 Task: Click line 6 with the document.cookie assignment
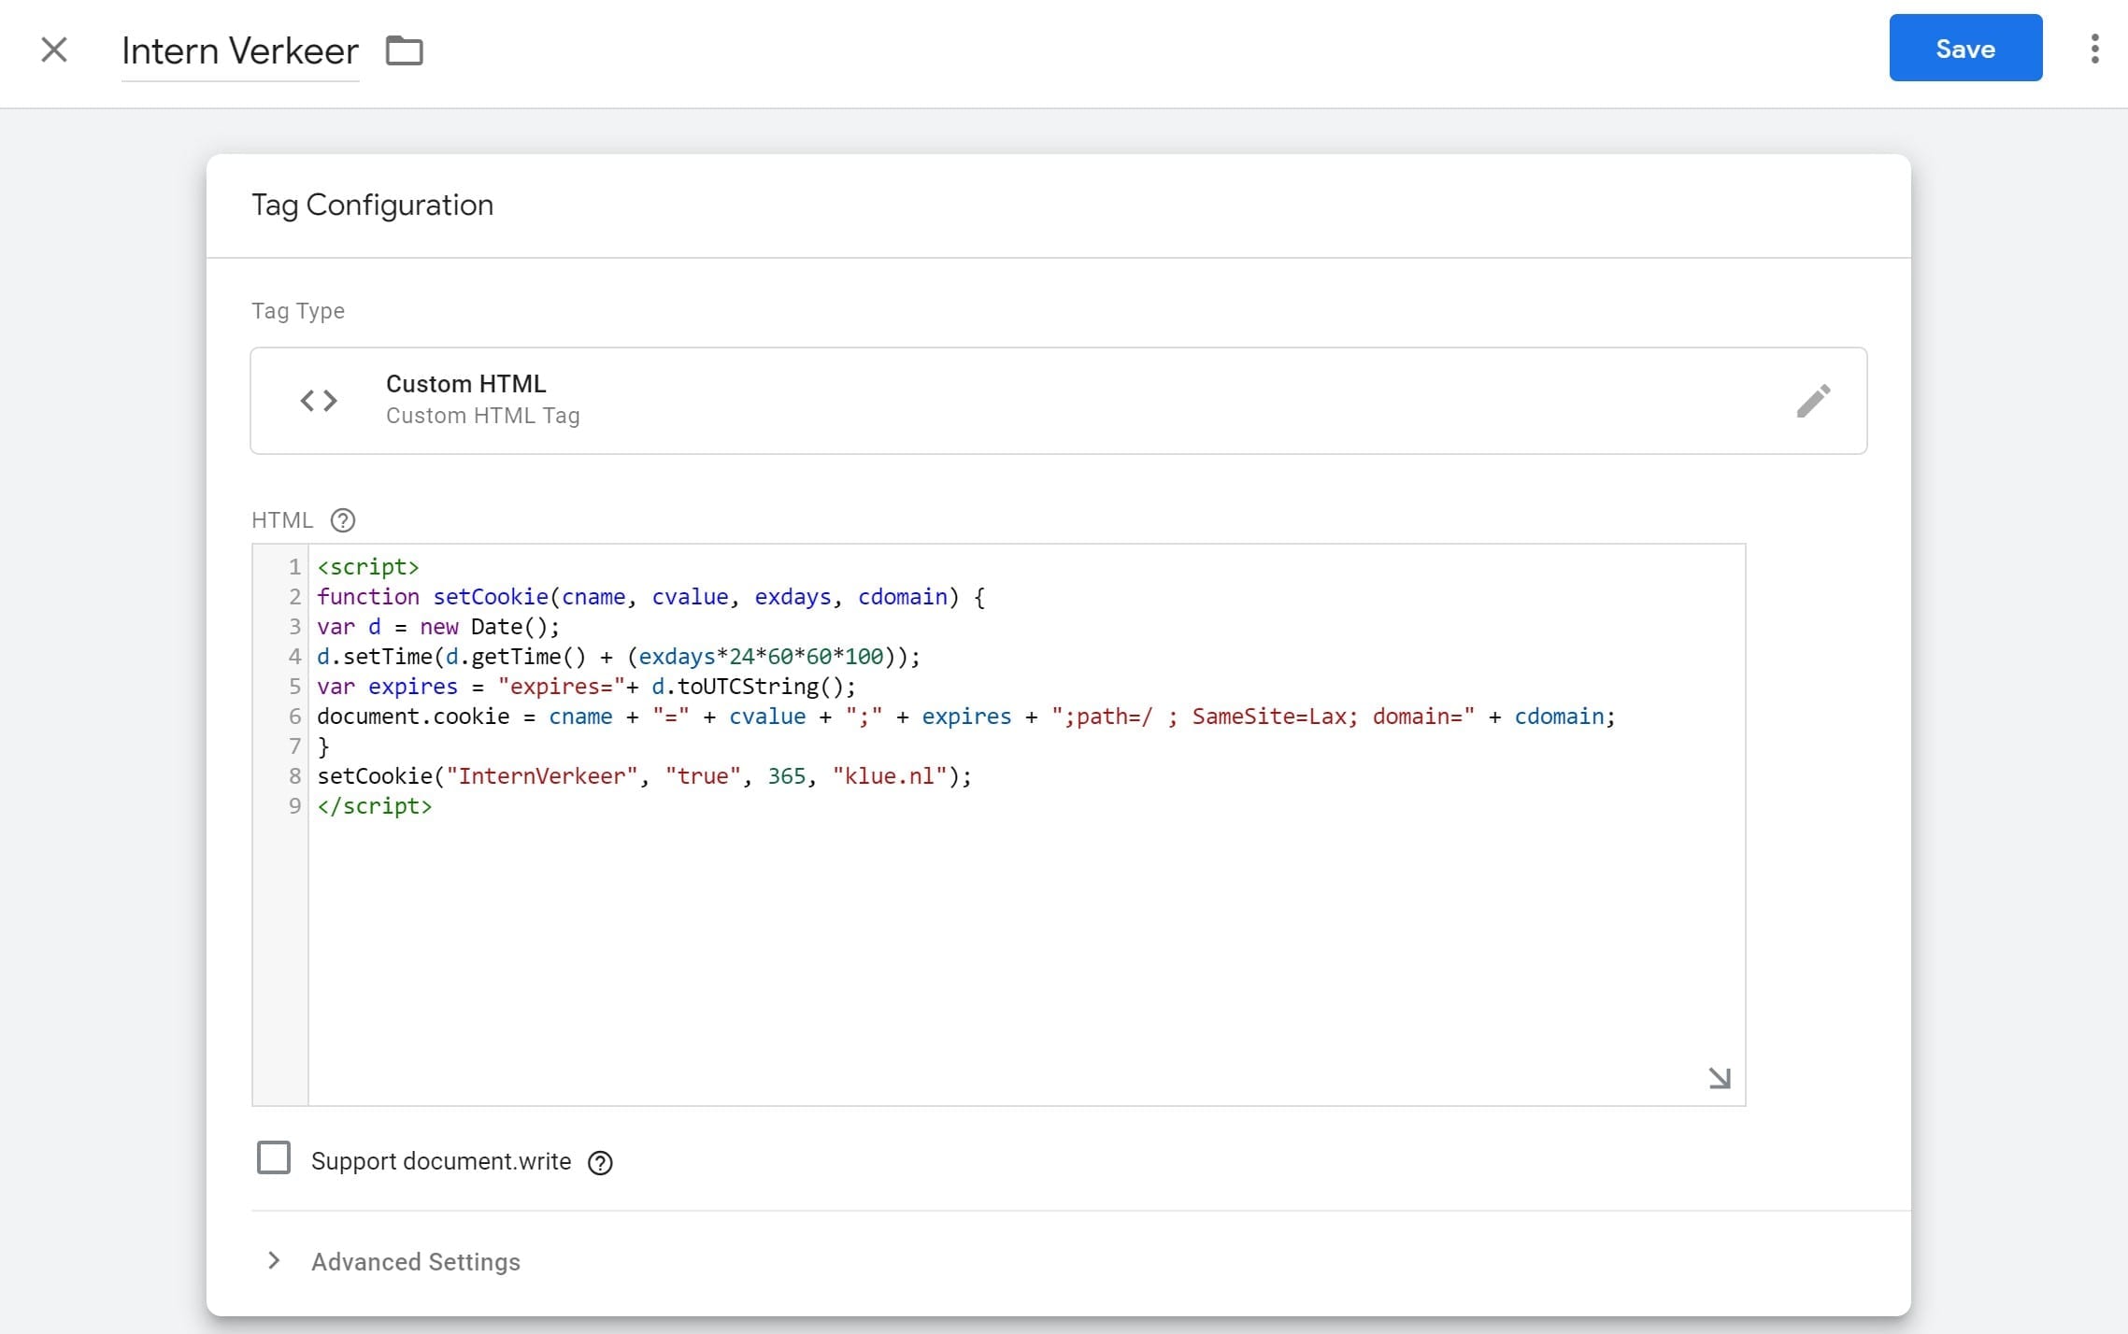[x=965, y=717]
